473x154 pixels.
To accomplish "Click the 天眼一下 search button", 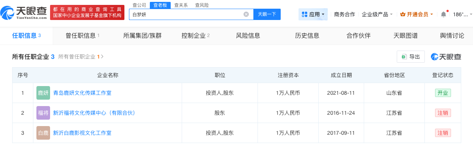I will (x=267, y=14).
